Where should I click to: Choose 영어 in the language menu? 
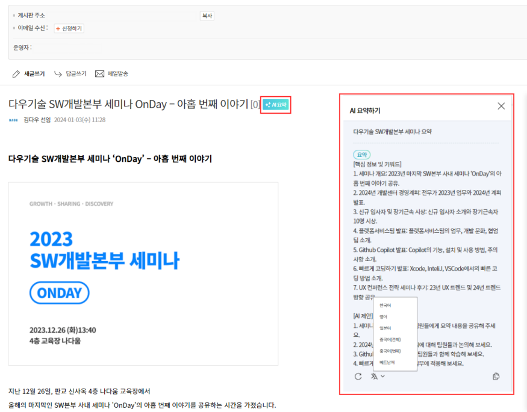pyautogui.click(x=384, y=317)
